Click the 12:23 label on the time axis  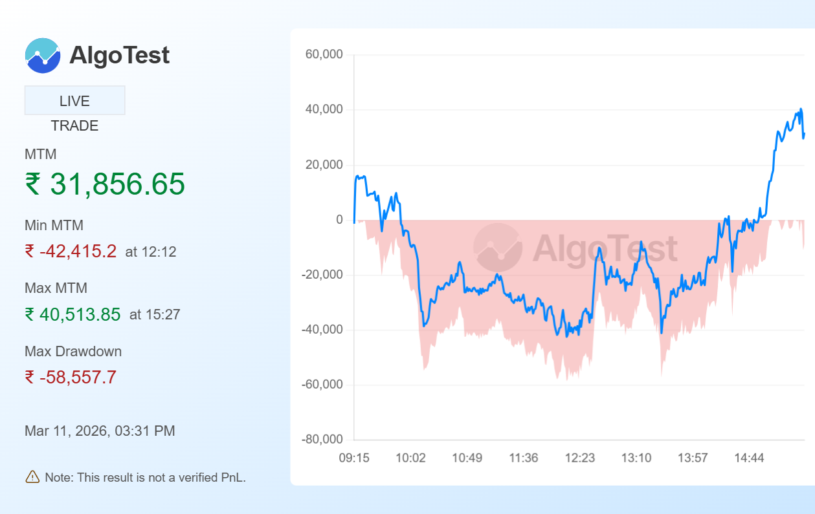580,457
